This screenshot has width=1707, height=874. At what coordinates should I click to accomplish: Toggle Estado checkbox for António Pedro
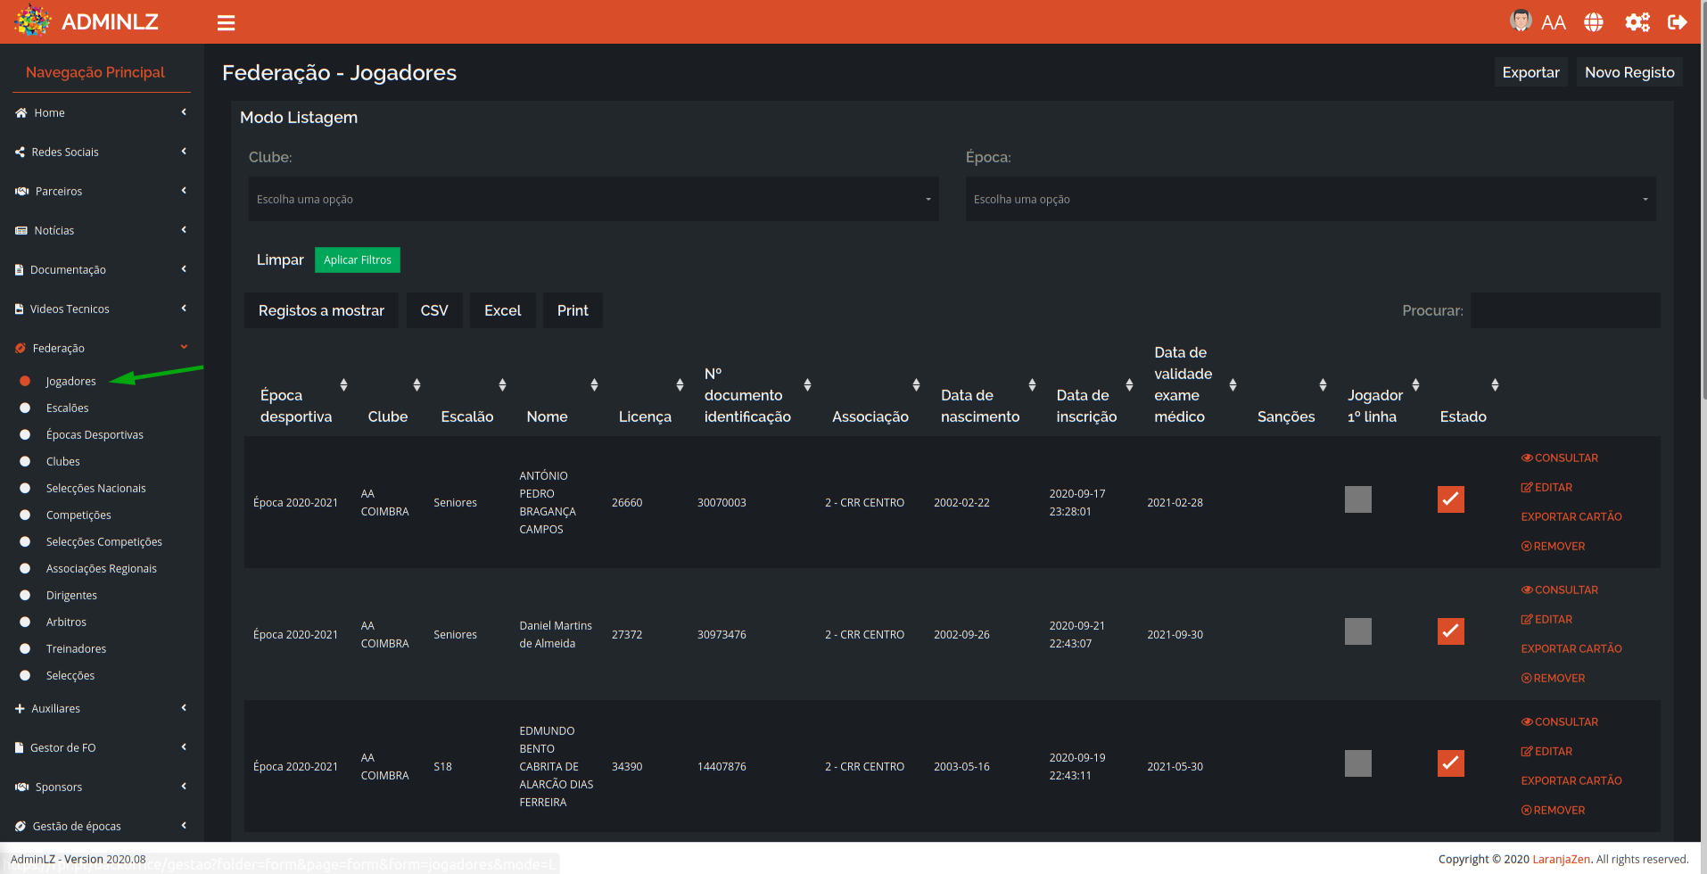[1451, 499]
